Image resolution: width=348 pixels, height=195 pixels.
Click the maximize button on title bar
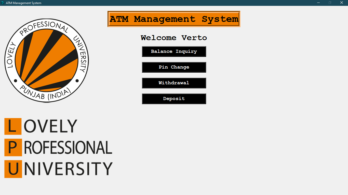330,3
